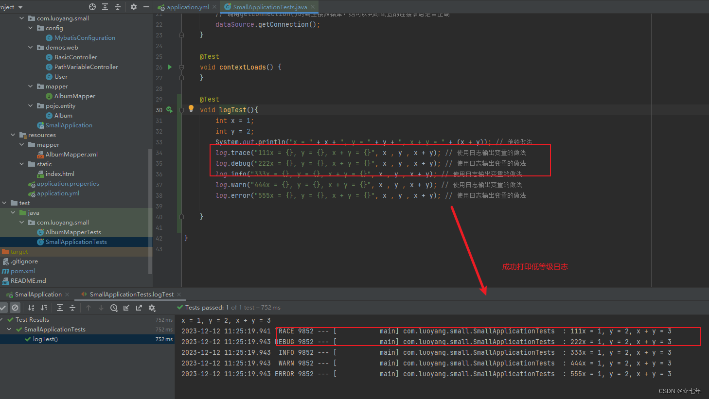Close the SmallApplicationTests.logTest run tab
The width and height of the screenshot is (709, 399).
point(179,295)
